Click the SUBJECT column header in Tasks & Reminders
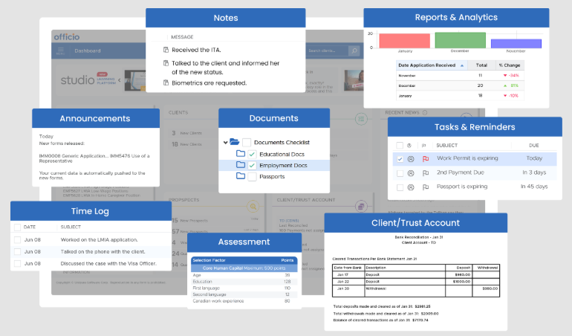This screenshot has height=336, width=572. point(447,146)
